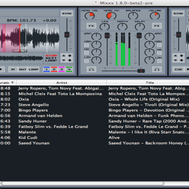Click the LOOP button on the left deck

(x=34, y=69)
